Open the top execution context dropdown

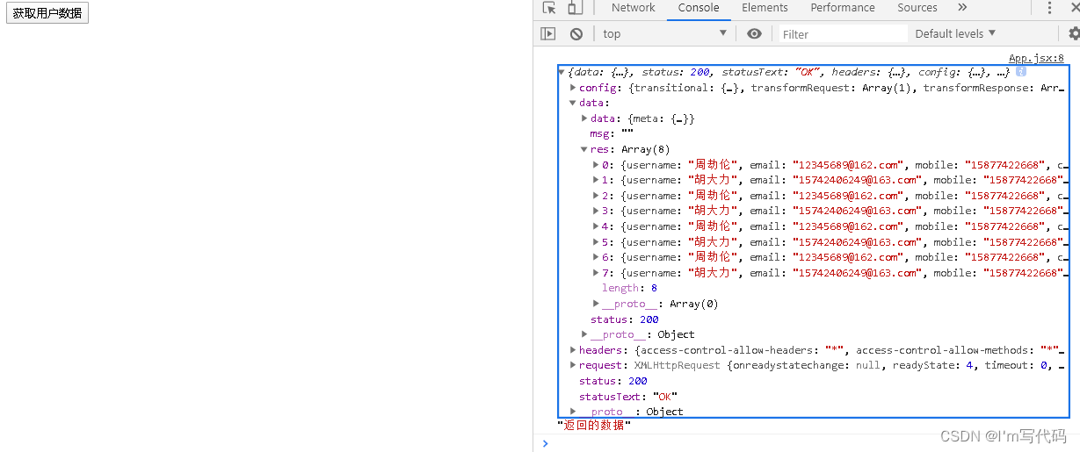click(x=665, y=34)
